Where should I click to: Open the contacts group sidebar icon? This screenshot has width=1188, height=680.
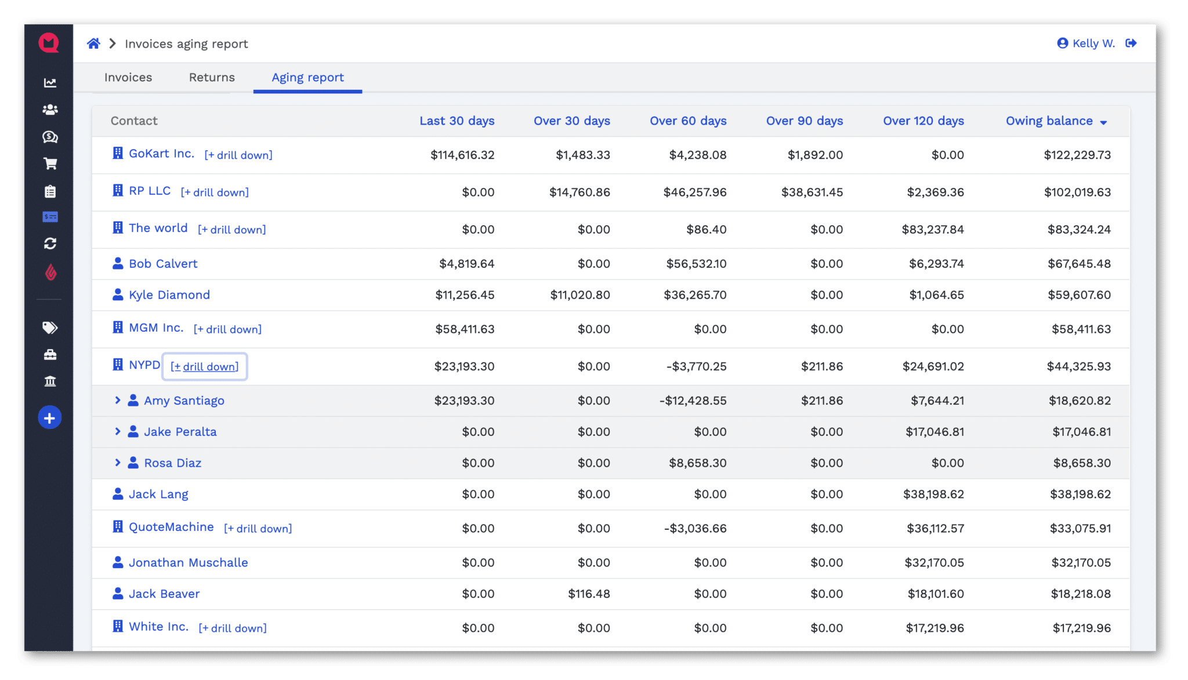tap(50, 110)
